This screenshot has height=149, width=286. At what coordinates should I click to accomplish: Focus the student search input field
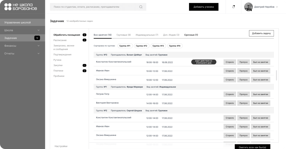coord(95,7)
